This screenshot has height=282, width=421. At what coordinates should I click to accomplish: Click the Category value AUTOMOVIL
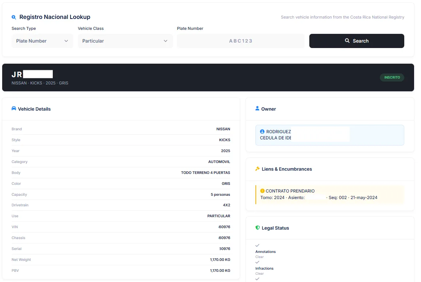(219, 162)
